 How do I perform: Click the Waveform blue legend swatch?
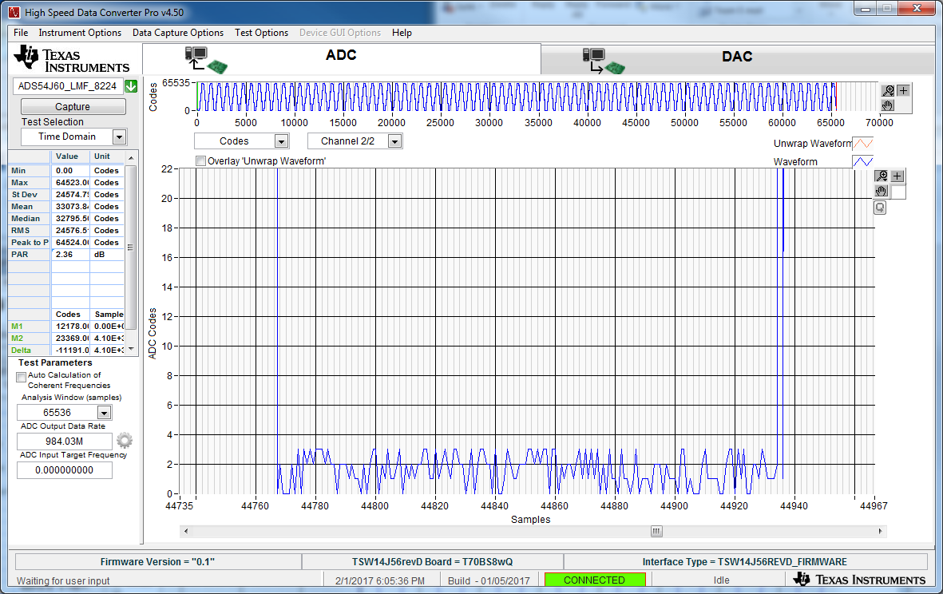(863, 162)
